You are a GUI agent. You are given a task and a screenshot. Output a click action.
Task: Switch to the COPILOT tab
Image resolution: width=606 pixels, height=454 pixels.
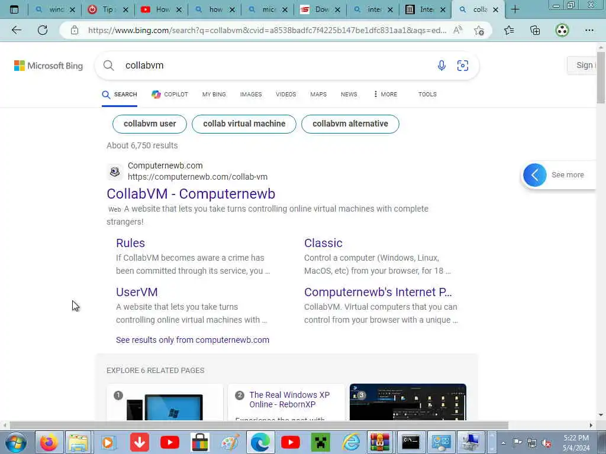click(x=170, y=94)
